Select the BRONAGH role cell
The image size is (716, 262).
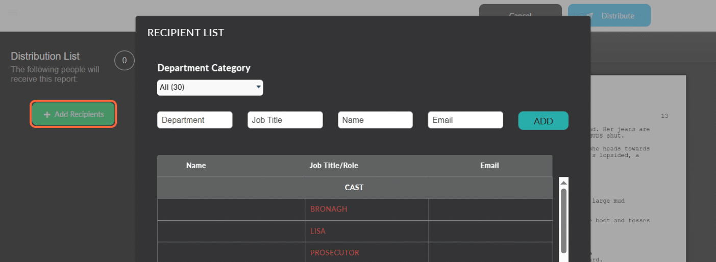click(x=367, y=209)
